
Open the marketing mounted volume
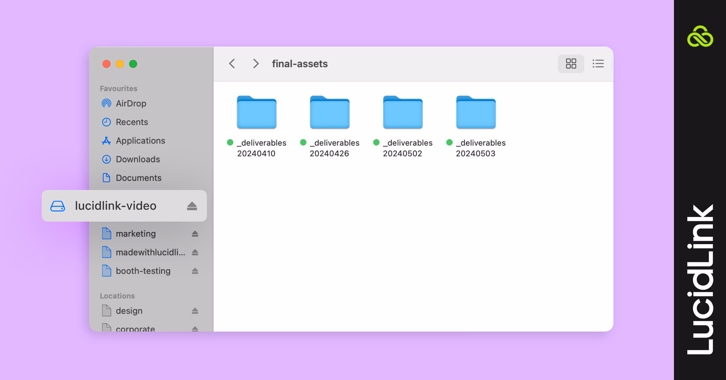[136, 233]
